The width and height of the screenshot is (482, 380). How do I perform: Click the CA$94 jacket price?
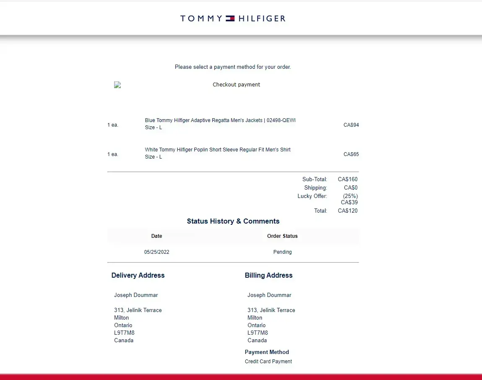click(x=351, y=125)
